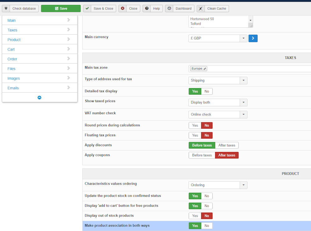Set Detailed tax display to No
Viewport: 311px width, 231px height.
pyautogui.click(x=207, y=91)
